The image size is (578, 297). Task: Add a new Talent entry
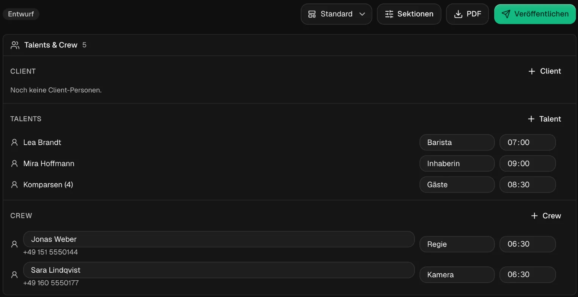pos(544,119)
